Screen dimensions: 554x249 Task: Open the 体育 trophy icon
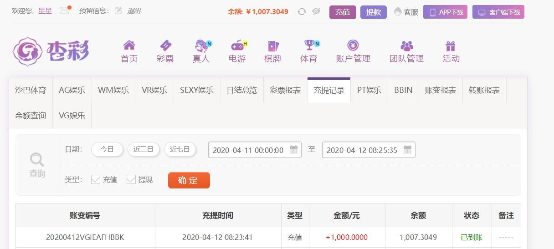click(x=309, y=45)
